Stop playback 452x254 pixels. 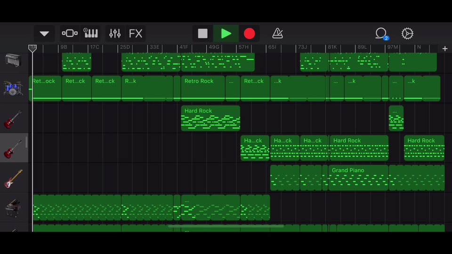(x=202, y=33)
